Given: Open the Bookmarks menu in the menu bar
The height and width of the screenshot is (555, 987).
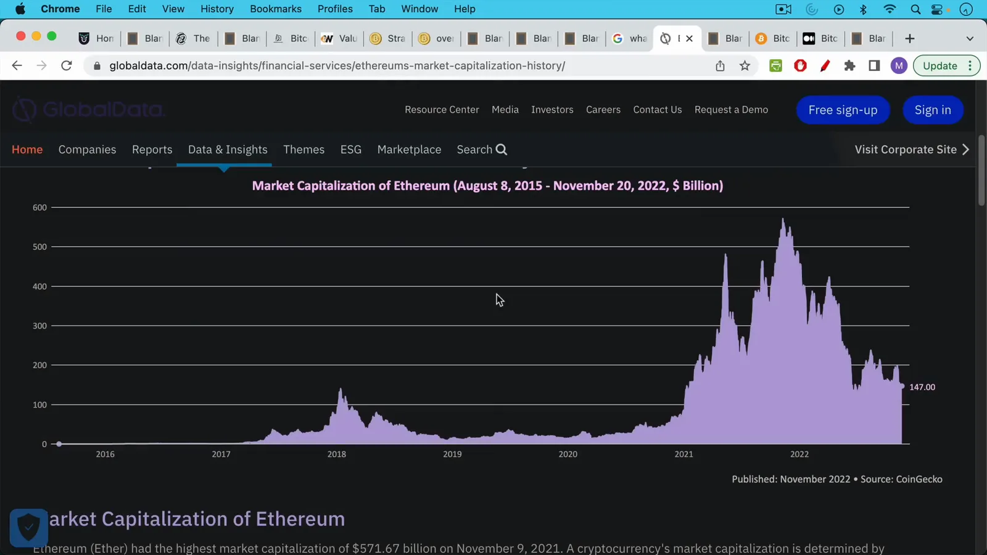Looking at the screenshot, I should point(276,9).
